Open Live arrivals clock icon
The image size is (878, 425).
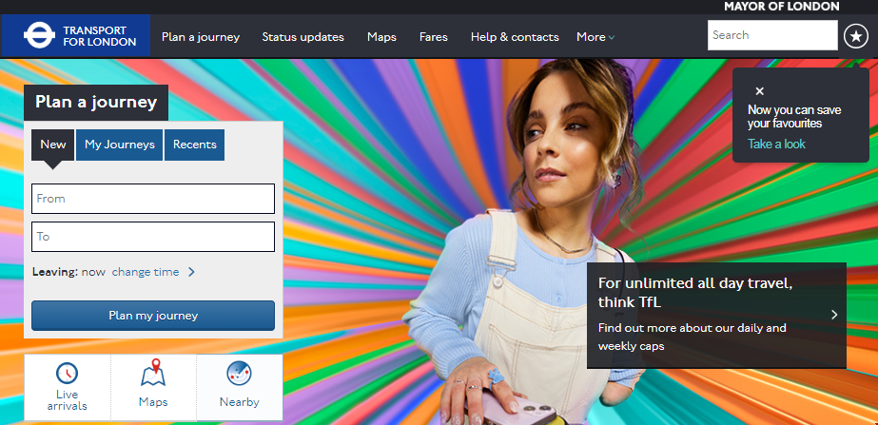tap(67, 374)
